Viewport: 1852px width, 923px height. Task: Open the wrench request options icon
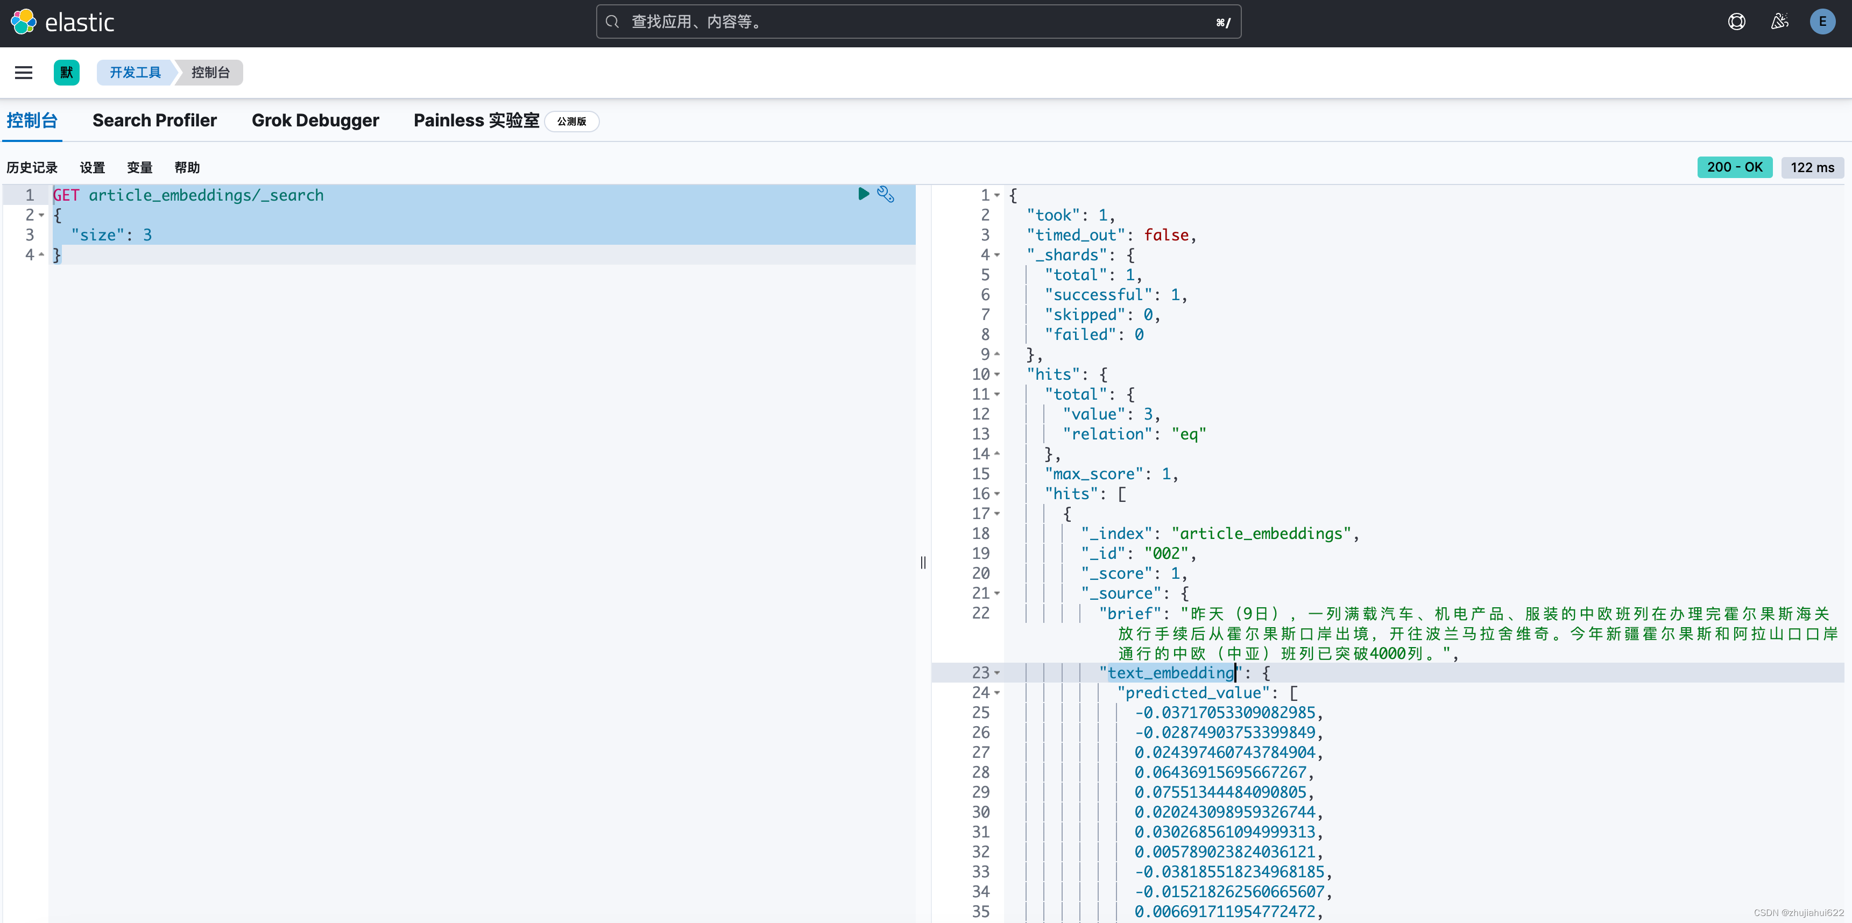(x=886, y=195)
